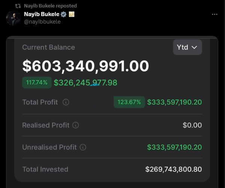225x188 pixels.
Task: Click the Current Balance label
Action: pos(48,47)
